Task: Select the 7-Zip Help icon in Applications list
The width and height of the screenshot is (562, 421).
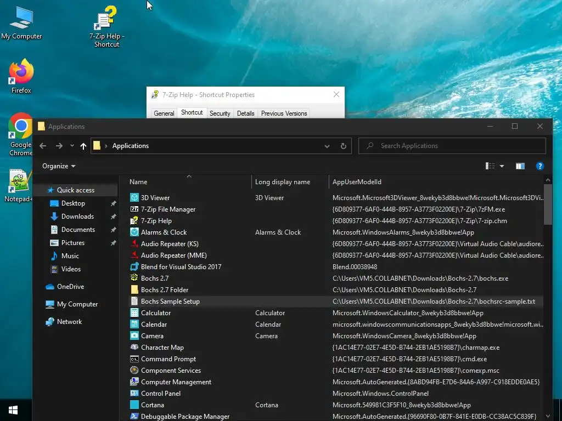Action: pos(134,220)
